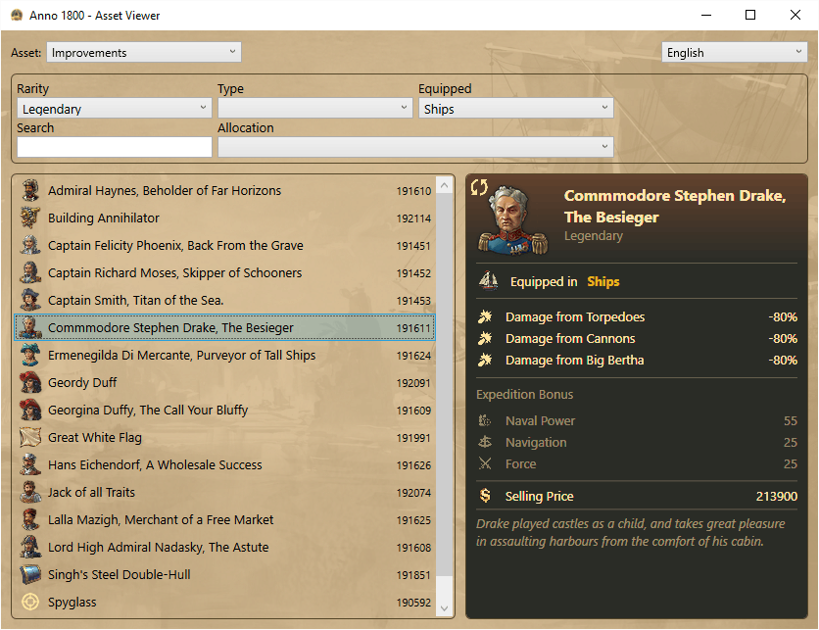Click the Navigation sailboat icon

click(x=485, y=442)
